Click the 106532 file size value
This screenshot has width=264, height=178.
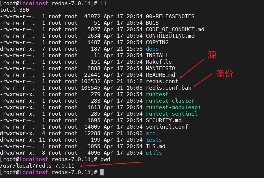pos(91,81)
